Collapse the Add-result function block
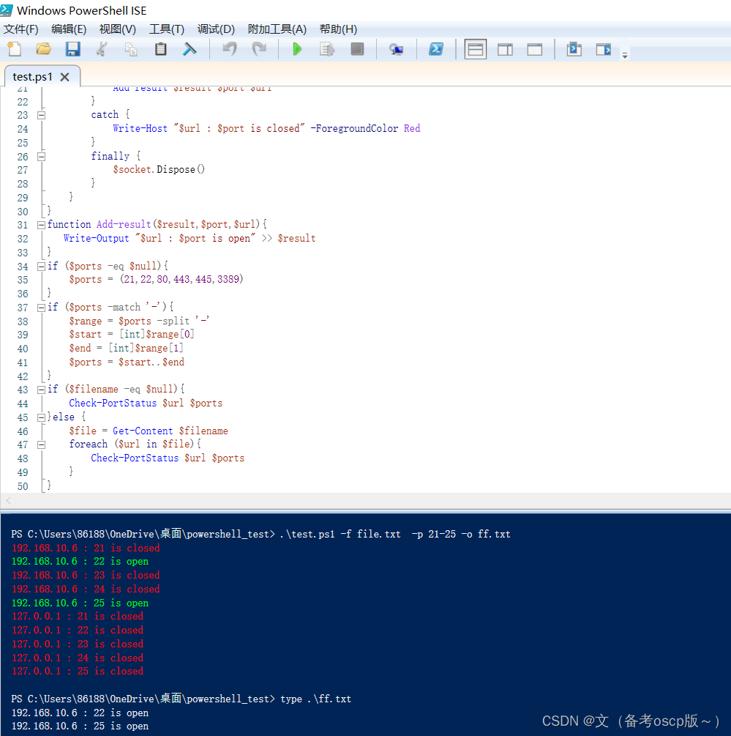 (x=41, y=224)
